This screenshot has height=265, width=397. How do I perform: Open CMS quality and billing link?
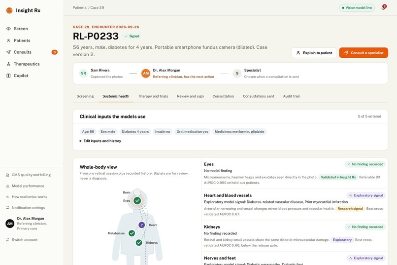pyautogui.click(x=31, y=175)
